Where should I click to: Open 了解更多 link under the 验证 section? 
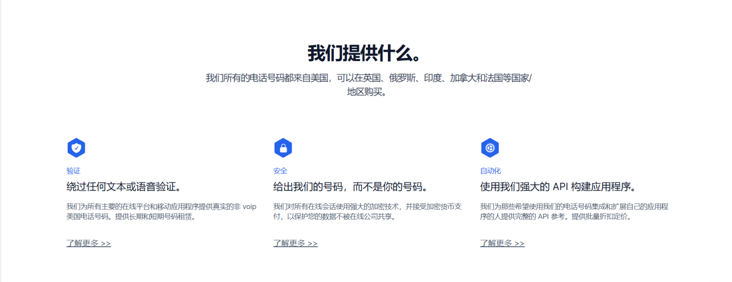point(89,243)
